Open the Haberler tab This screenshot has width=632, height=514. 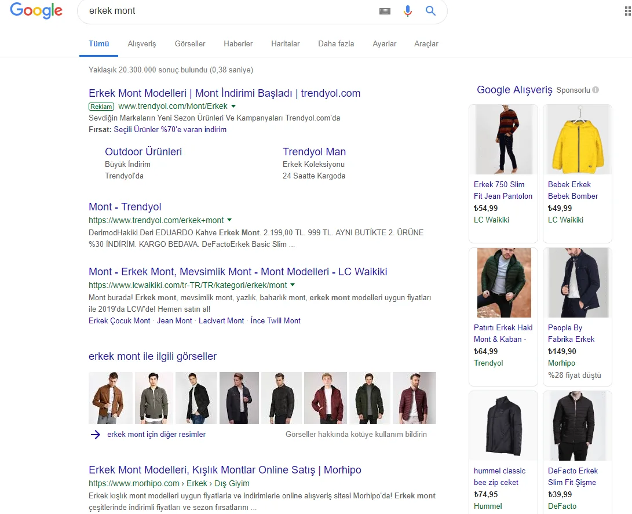[238, 43]
